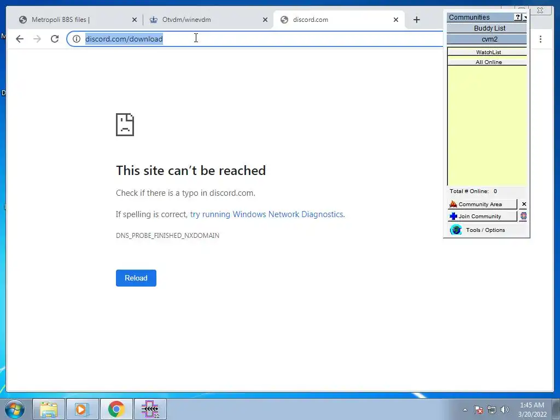Click the X button beside Community Area
The image size is (560, 420).
(x=523, y=205)
